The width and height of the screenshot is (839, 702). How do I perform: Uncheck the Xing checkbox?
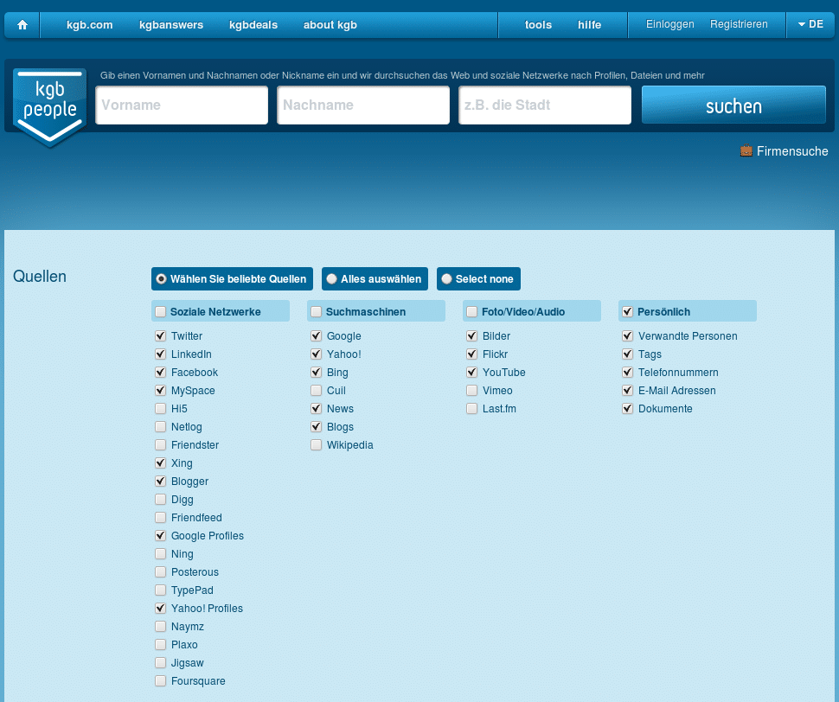(x=161, y=463)
